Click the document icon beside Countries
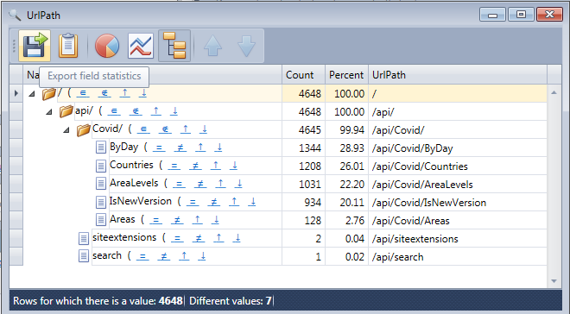 point(101,166)
